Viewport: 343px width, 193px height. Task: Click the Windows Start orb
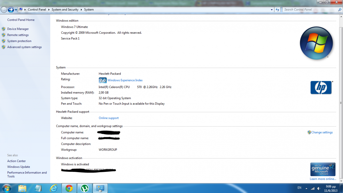[6, 188]
